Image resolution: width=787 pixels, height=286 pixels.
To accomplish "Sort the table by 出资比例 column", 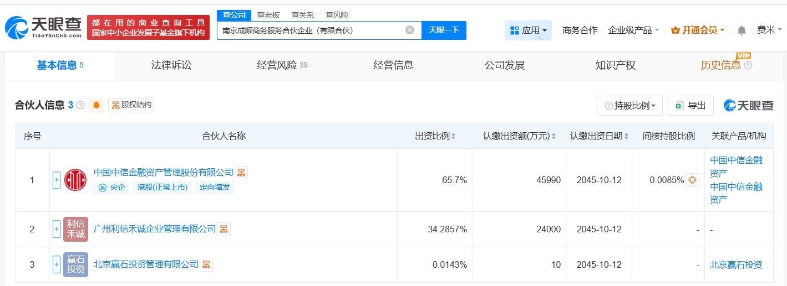I will coord(435,136).
